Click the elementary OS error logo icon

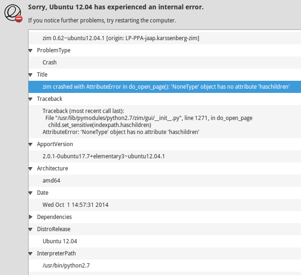click(x=13, y=13)
